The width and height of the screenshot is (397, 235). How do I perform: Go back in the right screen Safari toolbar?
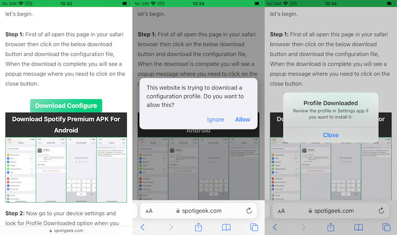pos(275,228)
